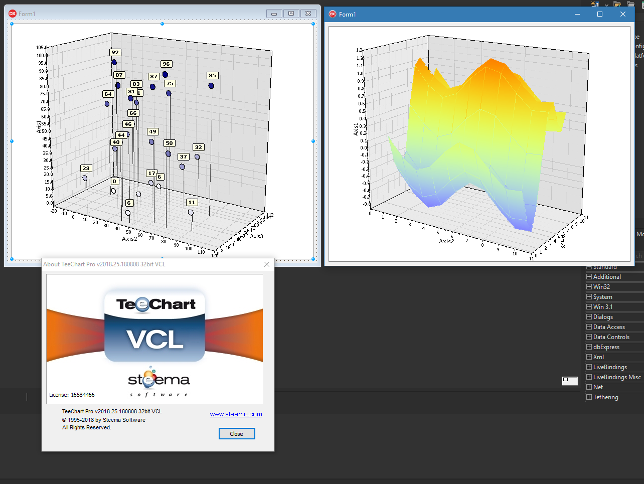Expand the dbExpress palette category
Image resolution: width=644 pixels, height=484 pixels.
click(589, 347)
